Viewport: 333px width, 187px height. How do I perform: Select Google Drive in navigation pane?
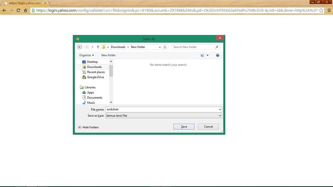[x=95, y=77]
